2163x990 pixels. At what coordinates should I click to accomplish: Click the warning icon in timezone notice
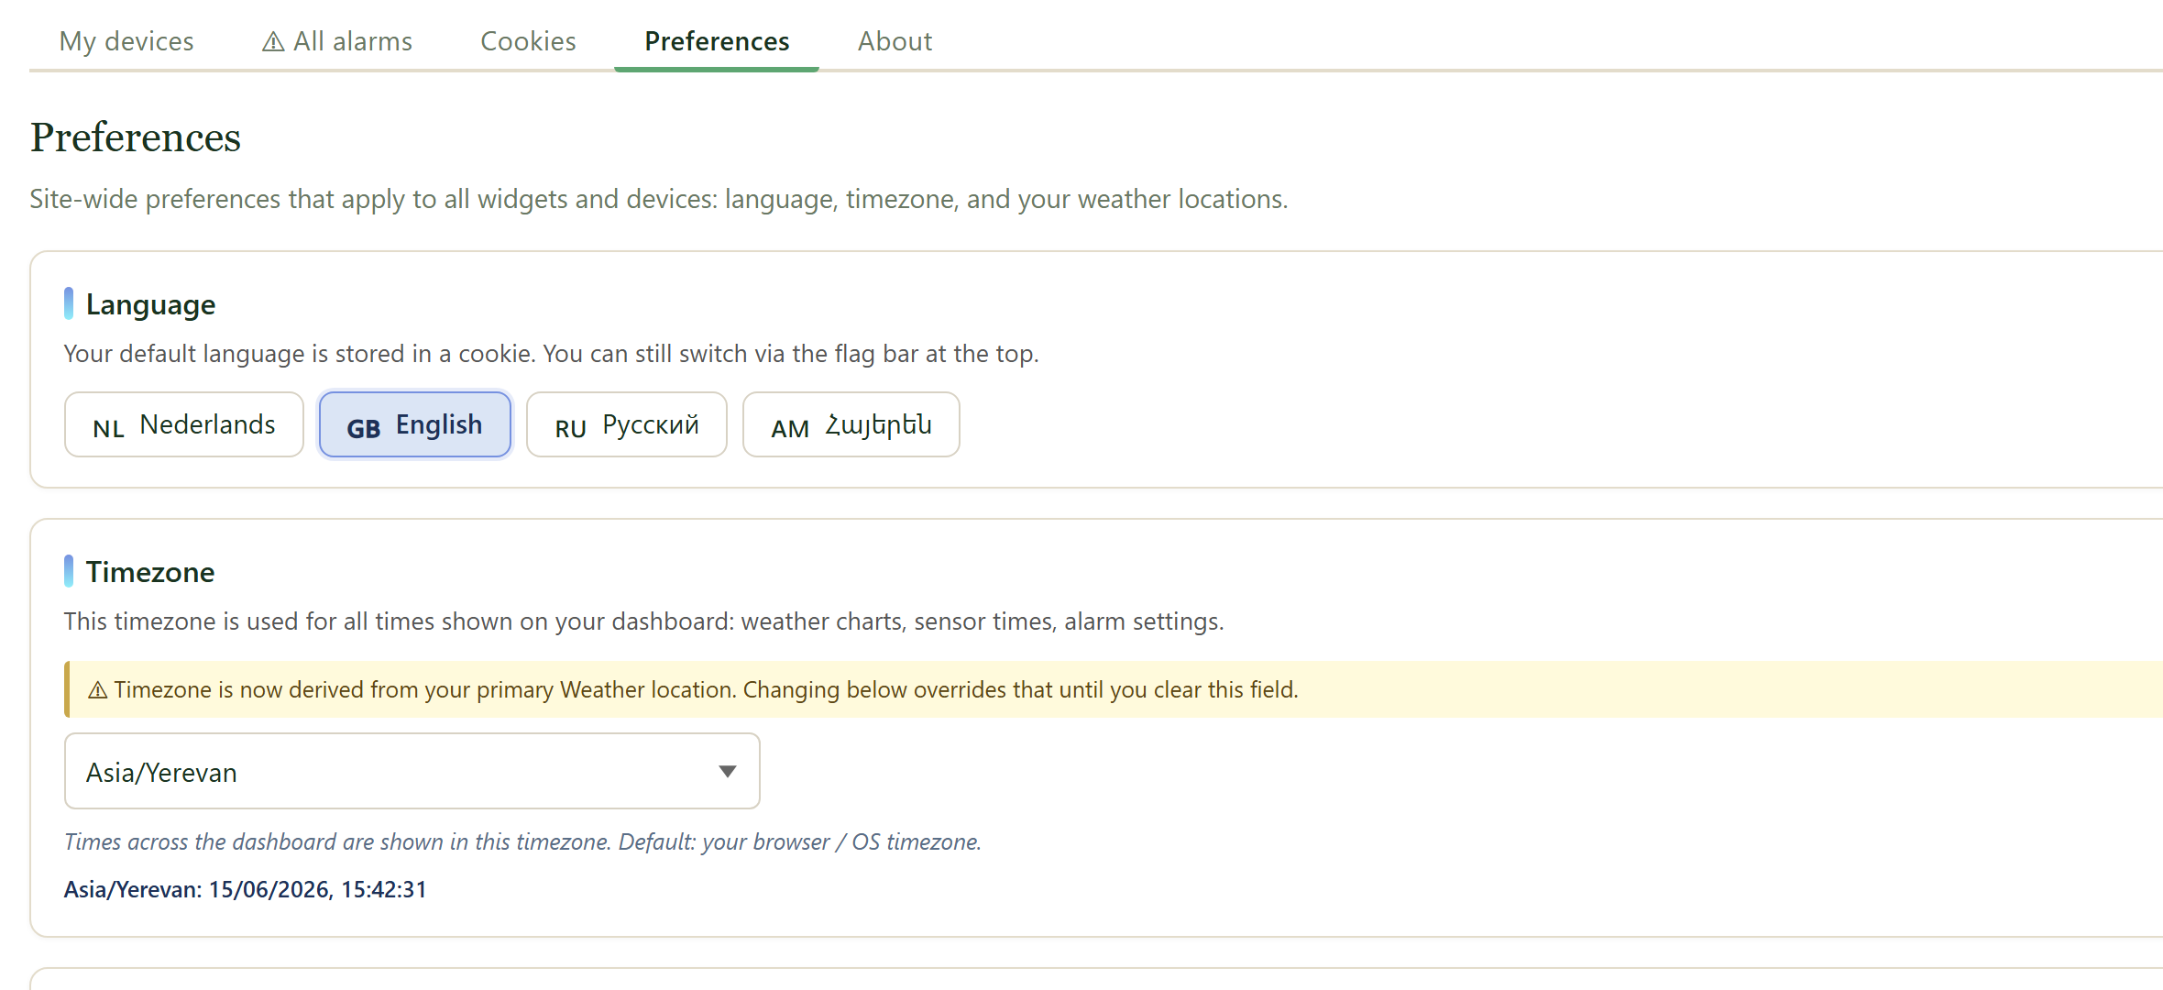point(98,690)
